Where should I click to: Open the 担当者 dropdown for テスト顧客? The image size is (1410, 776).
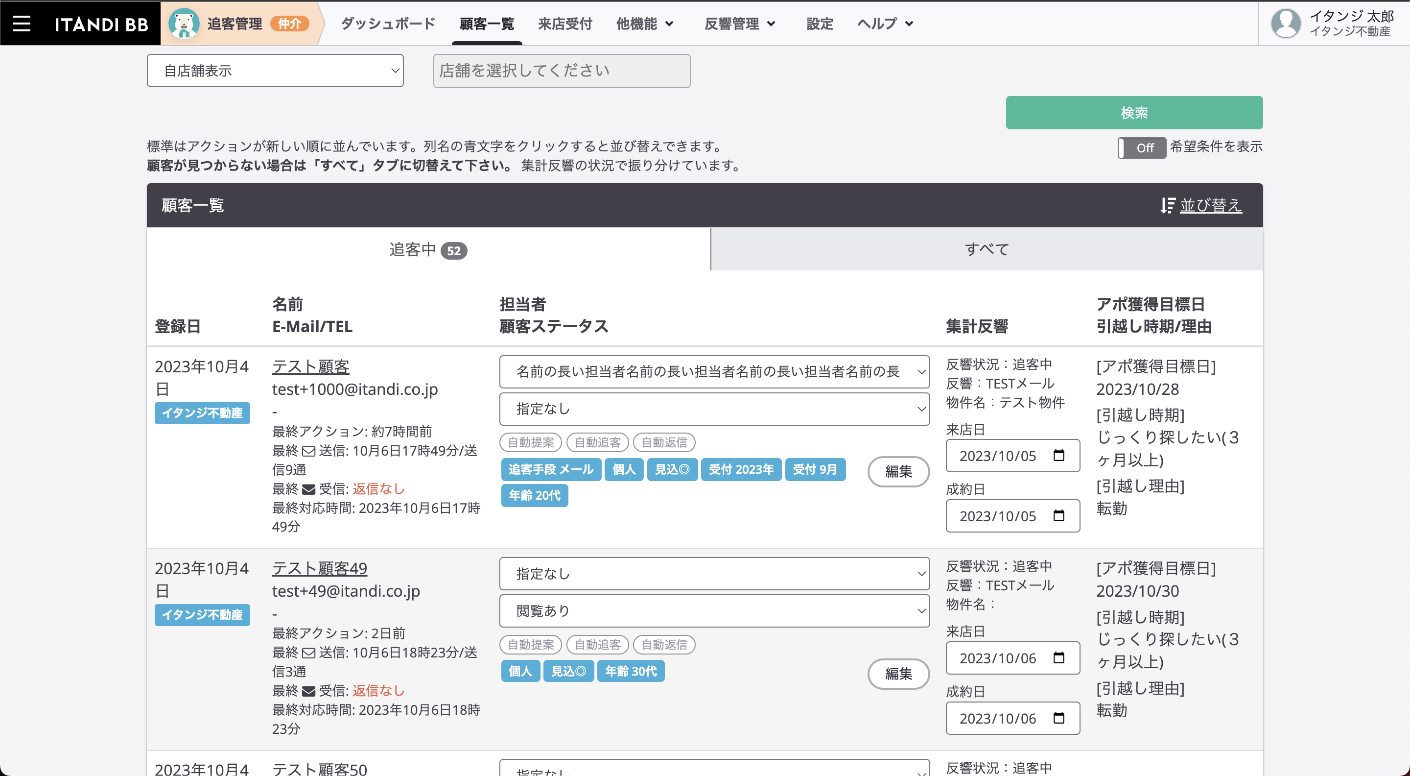click(714, 372)
